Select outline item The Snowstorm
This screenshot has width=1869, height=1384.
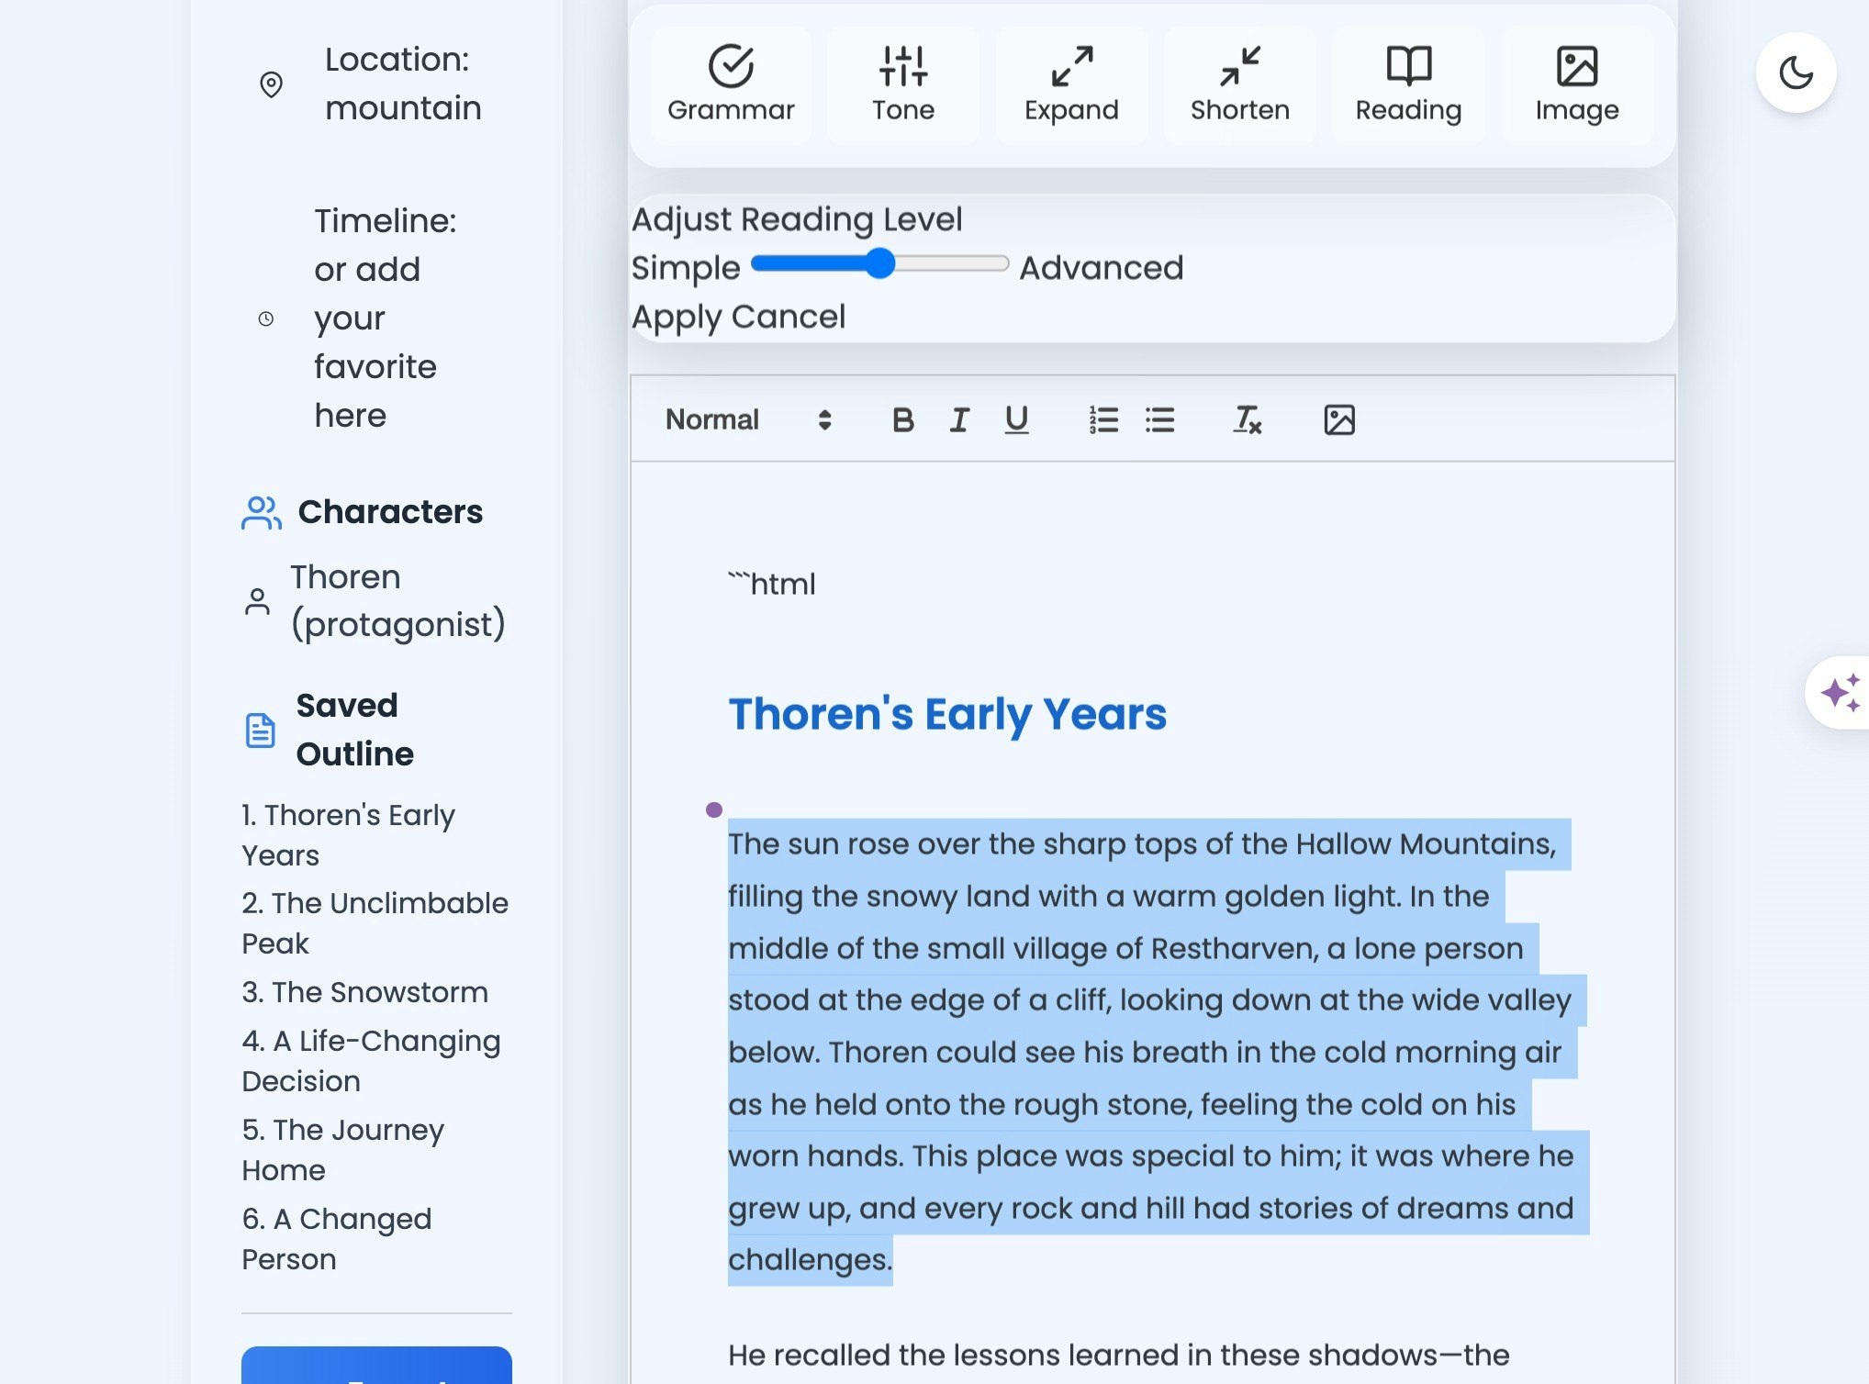(x=364, y=992)
